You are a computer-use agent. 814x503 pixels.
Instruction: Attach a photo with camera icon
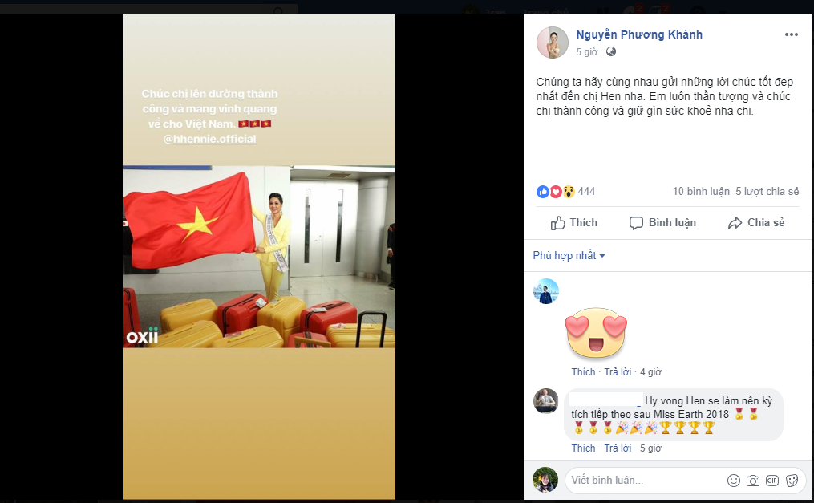(753, 481)
